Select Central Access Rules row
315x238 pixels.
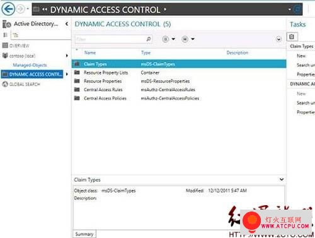[179, 90]
